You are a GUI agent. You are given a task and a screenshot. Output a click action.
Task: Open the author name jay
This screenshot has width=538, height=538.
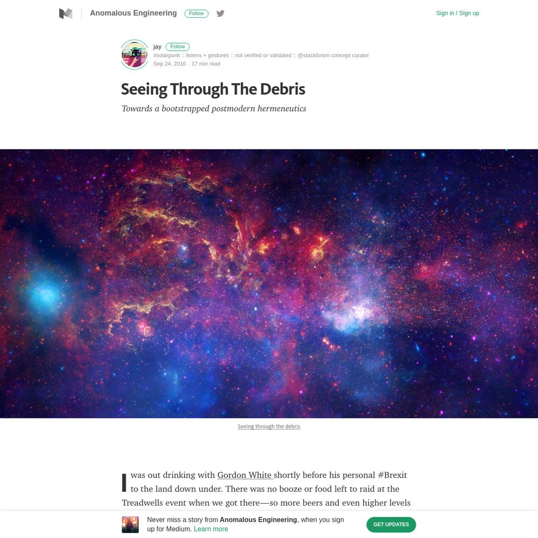(157, 47)
